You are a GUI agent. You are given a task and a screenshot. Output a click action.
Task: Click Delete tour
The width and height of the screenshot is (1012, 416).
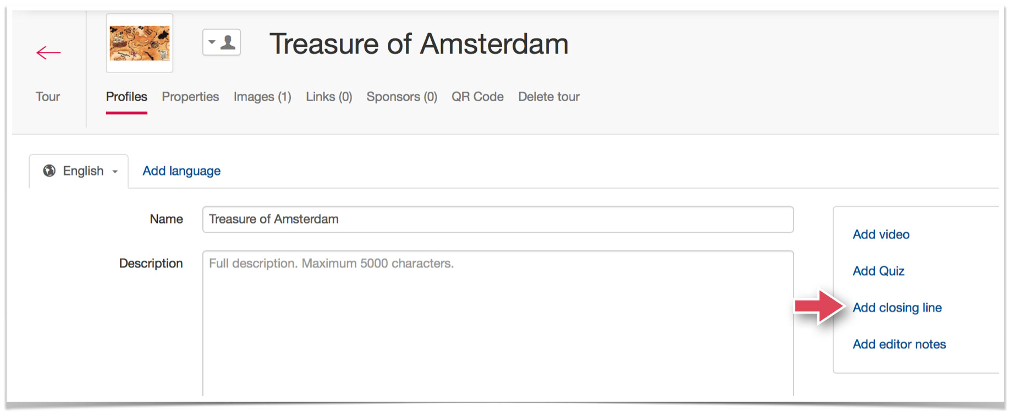tap(549, 97)
